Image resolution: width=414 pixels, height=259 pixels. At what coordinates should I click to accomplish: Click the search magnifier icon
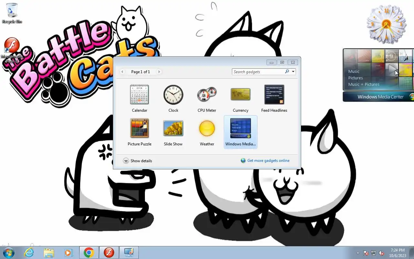pyautogui.click(x=287, y=72)
